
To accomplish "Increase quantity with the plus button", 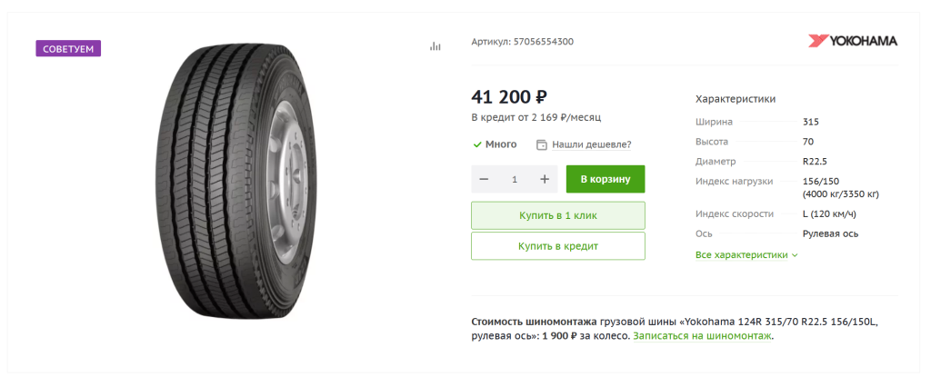I will [x=545, y=179].
